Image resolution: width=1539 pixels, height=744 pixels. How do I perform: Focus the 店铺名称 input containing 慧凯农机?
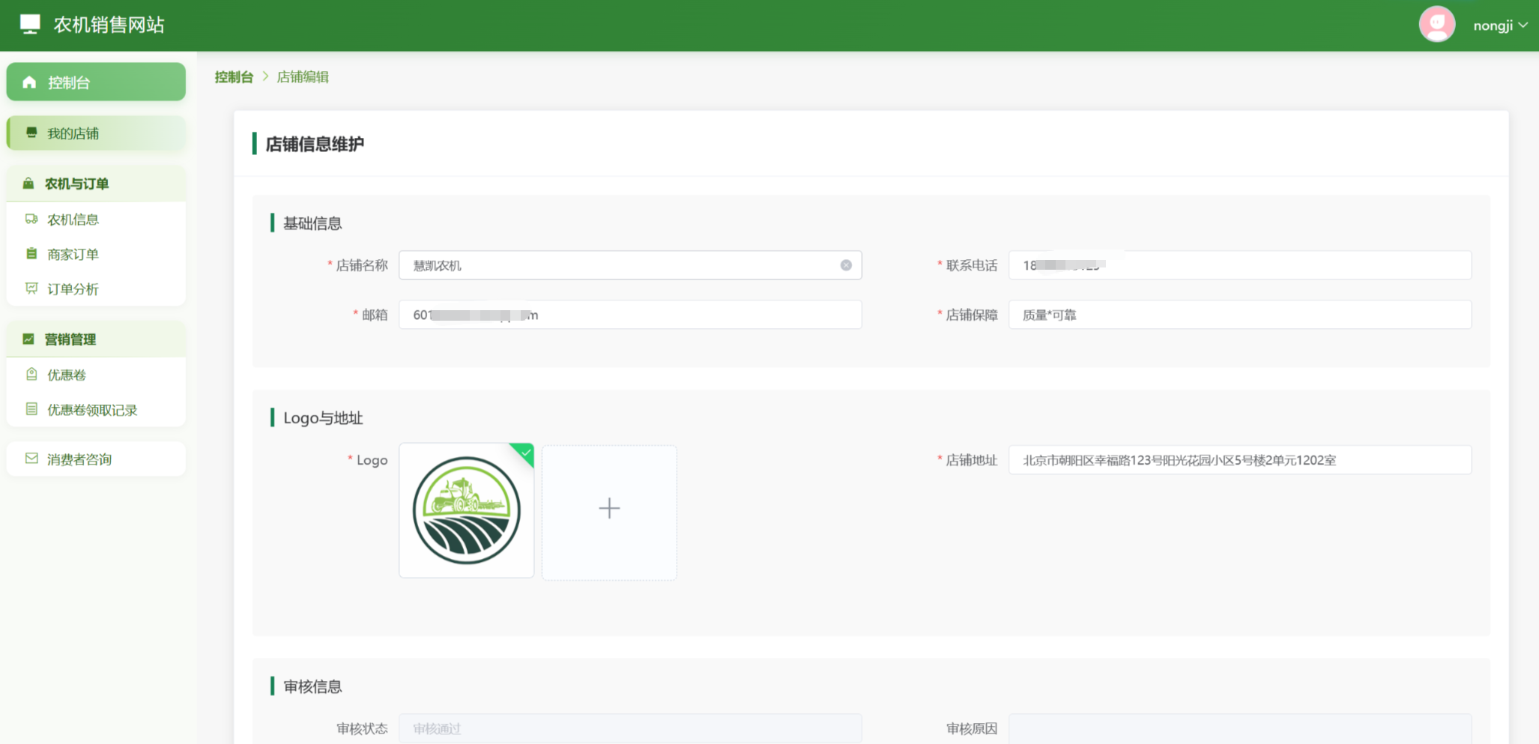pyautogui.click(x=630, y=265)
